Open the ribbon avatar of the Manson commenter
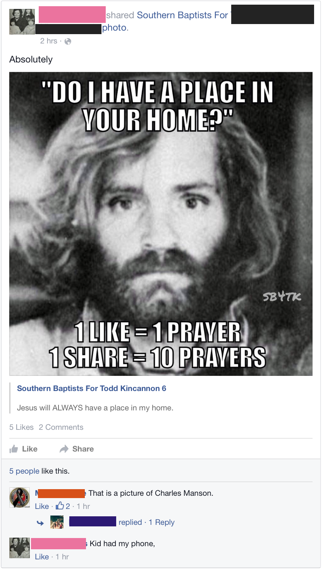323x571 pixels. (19, 497)
